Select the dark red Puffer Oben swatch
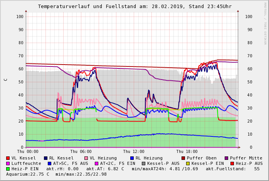Viewport: 269px width, 181px height. coord(183,158)
